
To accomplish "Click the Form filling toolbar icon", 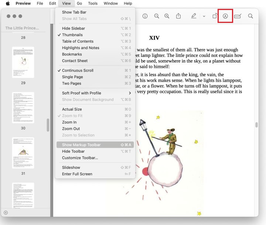I will point(238,16).
